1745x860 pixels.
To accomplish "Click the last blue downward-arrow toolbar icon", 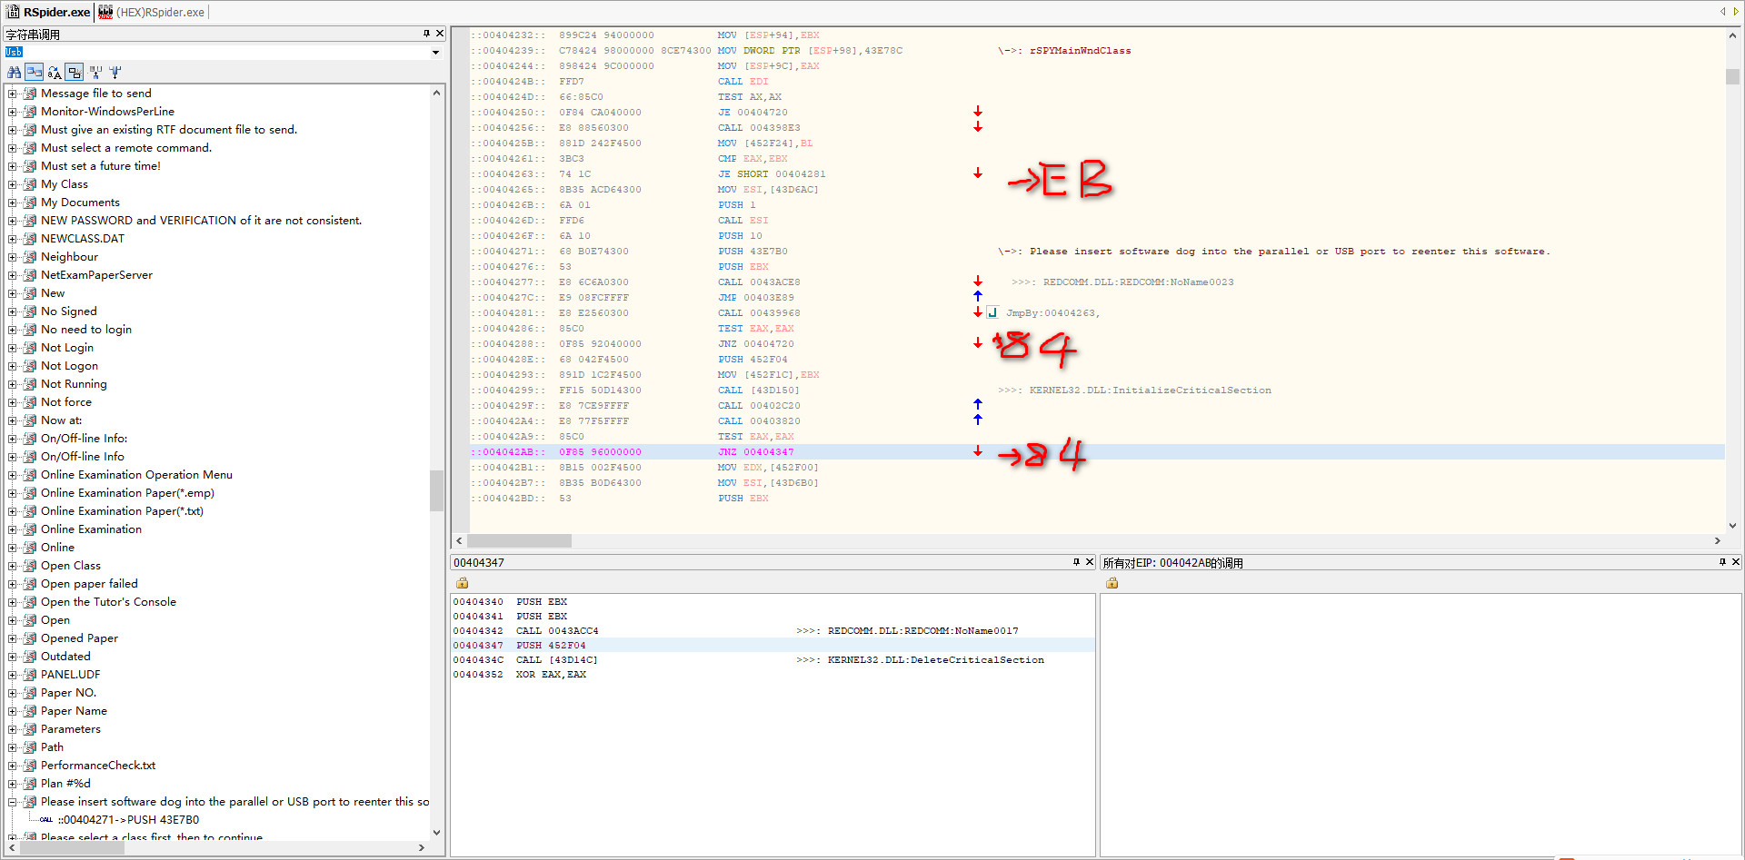I will (115, 73).
